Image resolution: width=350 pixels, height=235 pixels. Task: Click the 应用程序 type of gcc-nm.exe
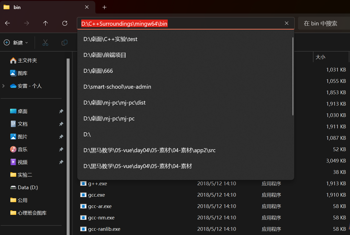click(271, 218)
